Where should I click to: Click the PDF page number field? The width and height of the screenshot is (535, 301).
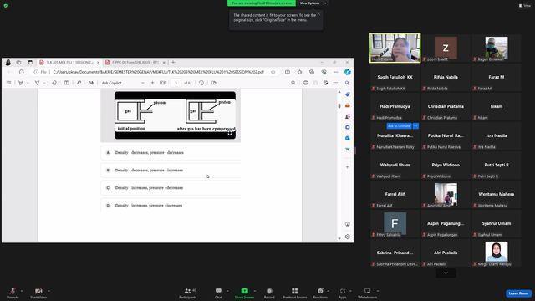point(176,83)
